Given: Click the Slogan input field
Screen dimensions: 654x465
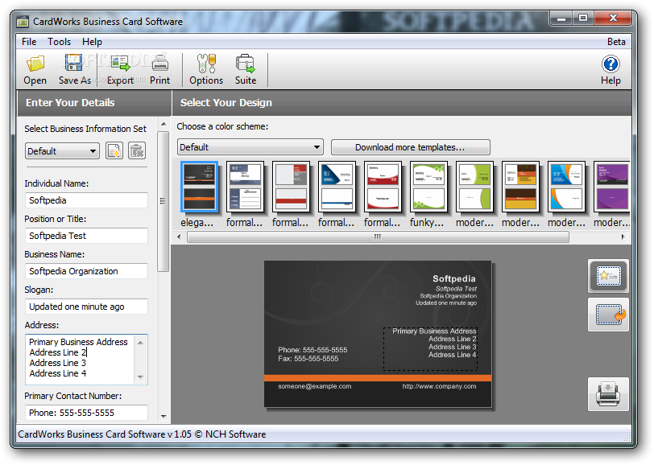Looking at the screenshot, I should (86, 307).
